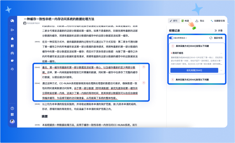Open the apps grid icon in sidebar

click(x=12, y=115)
